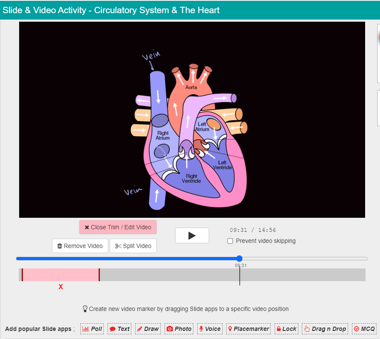
Task: Select the right red trim handle
Action: 99,275
